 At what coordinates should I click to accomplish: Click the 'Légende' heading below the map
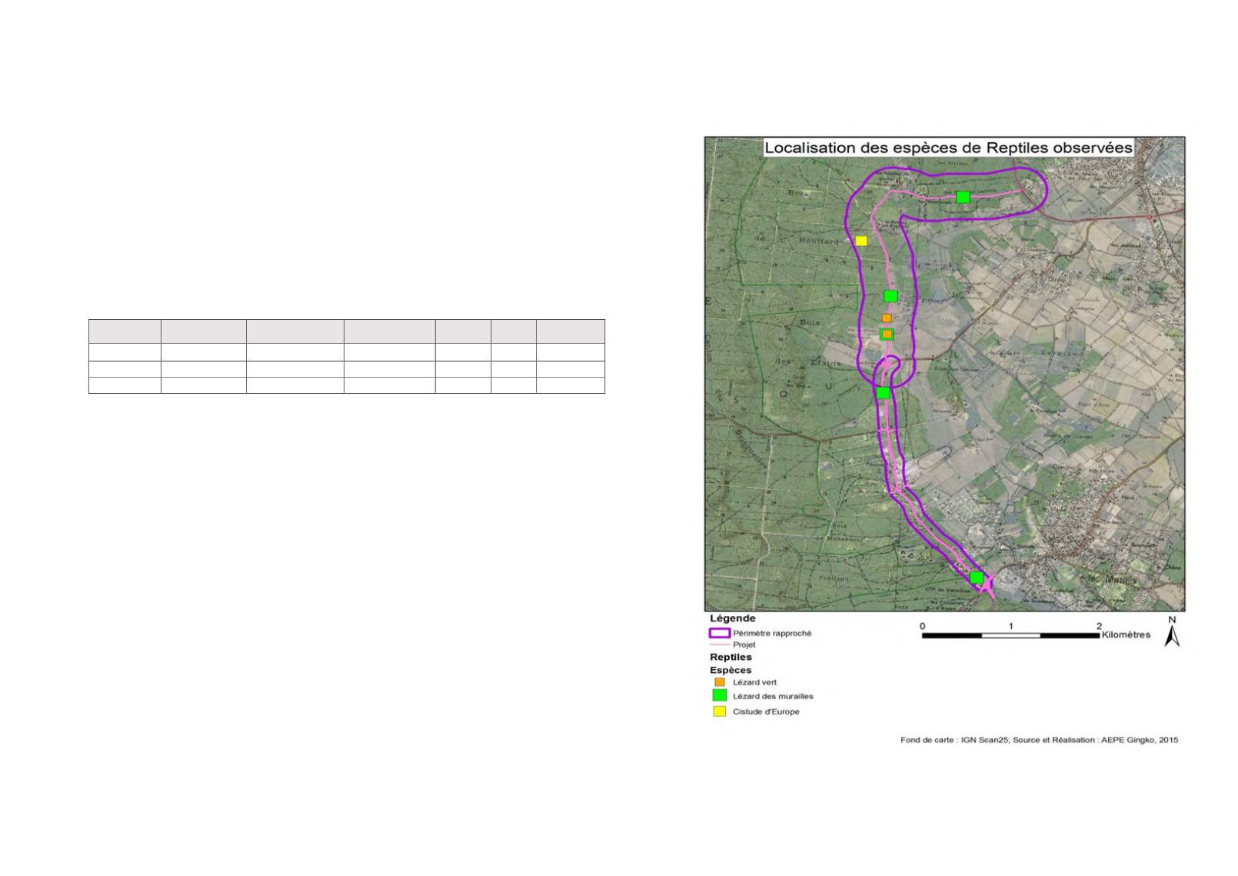(732, 618)
